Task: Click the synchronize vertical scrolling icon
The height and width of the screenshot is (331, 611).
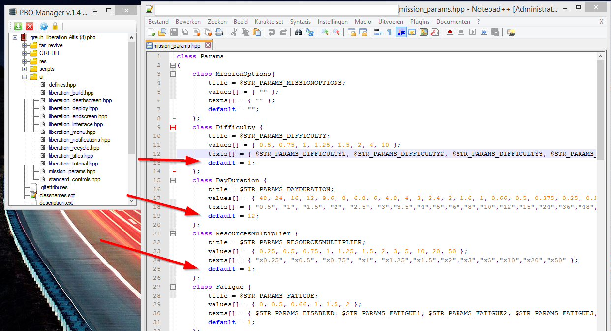Action: pos(352,32)
